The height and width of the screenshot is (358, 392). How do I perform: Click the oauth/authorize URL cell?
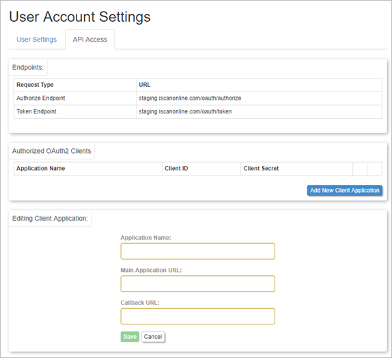[259, 98]
